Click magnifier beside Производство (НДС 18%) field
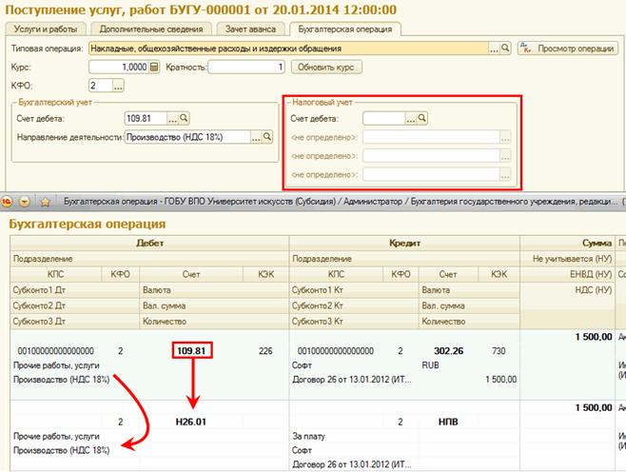This screenshot has width=626, height=472. pyautogui.click(x=268, y=138)
